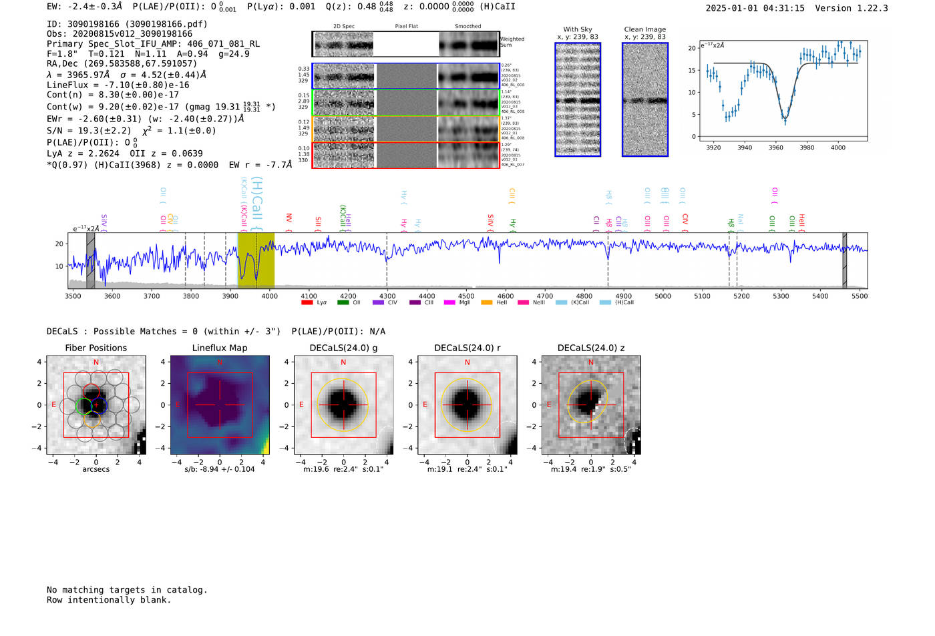935x636 pixels.
Task: Open the DECaLS r-band cutout
Action: (467, 405)
